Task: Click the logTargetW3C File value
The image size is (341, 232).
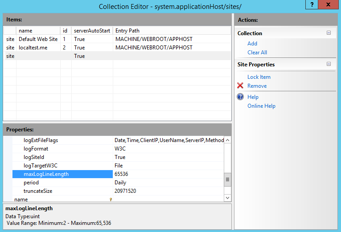Action: coord(168,166)
